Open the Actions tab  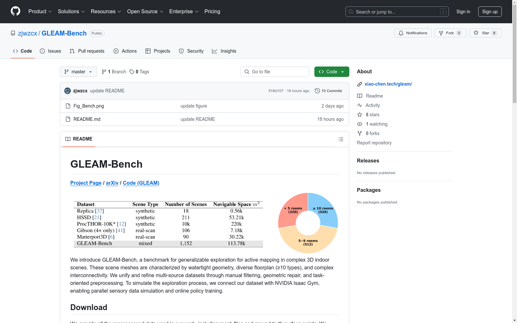[125, 51]
